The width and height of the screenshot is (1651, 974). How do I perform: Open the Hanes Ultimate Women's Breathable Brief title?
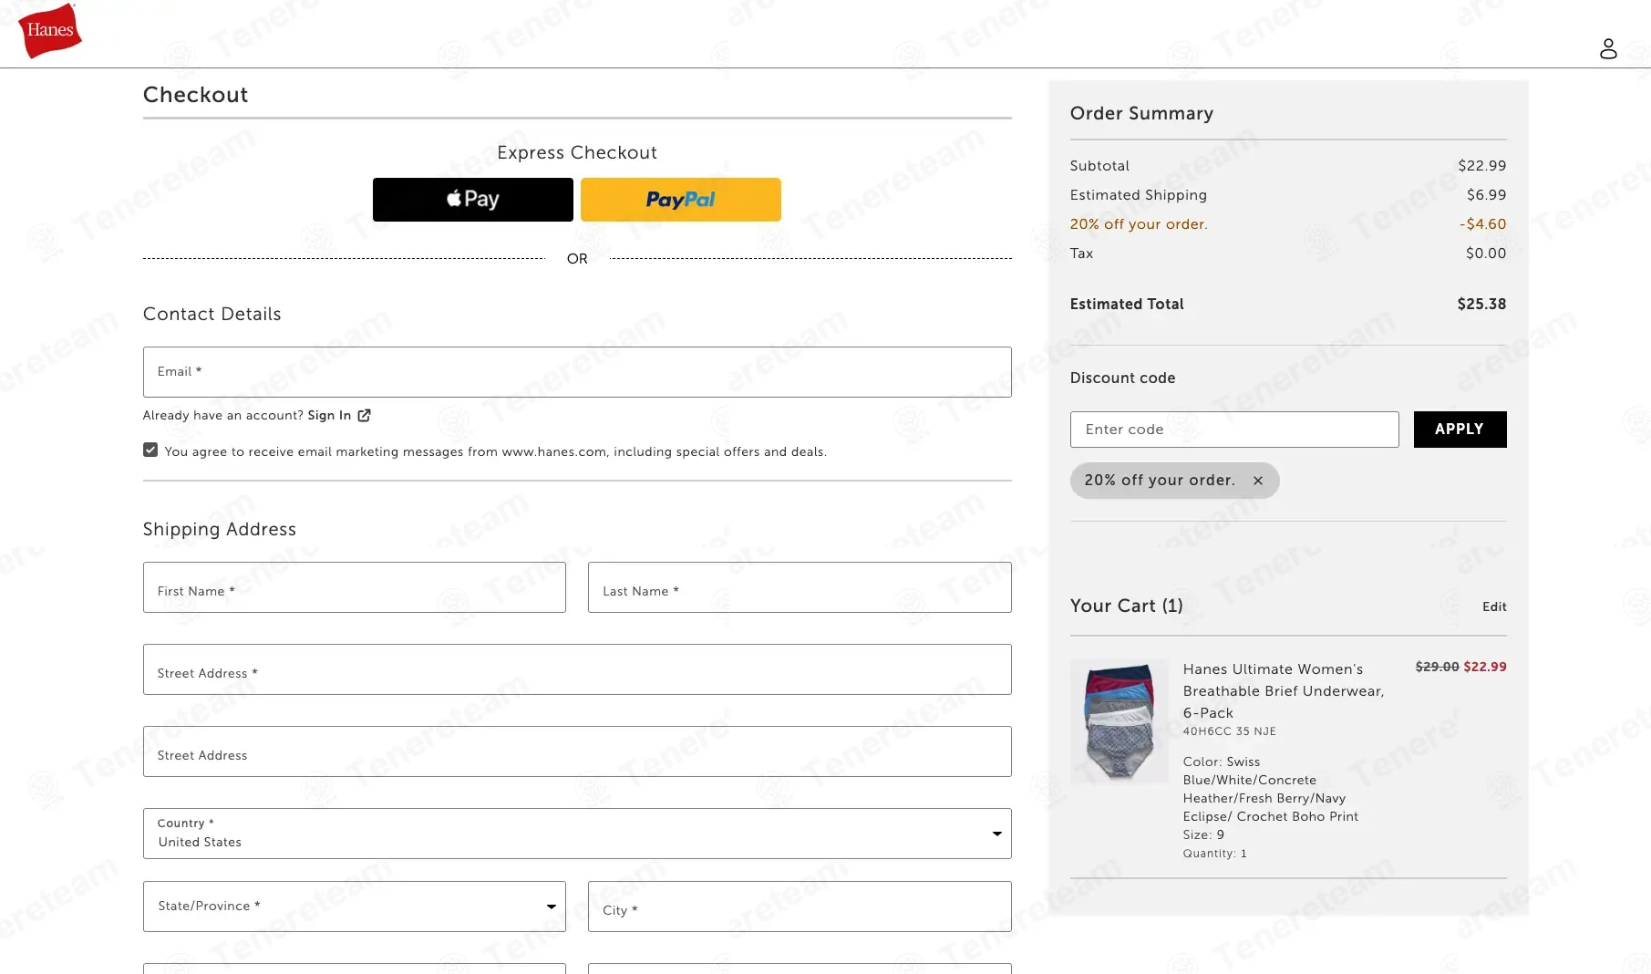coord(1284,691)
